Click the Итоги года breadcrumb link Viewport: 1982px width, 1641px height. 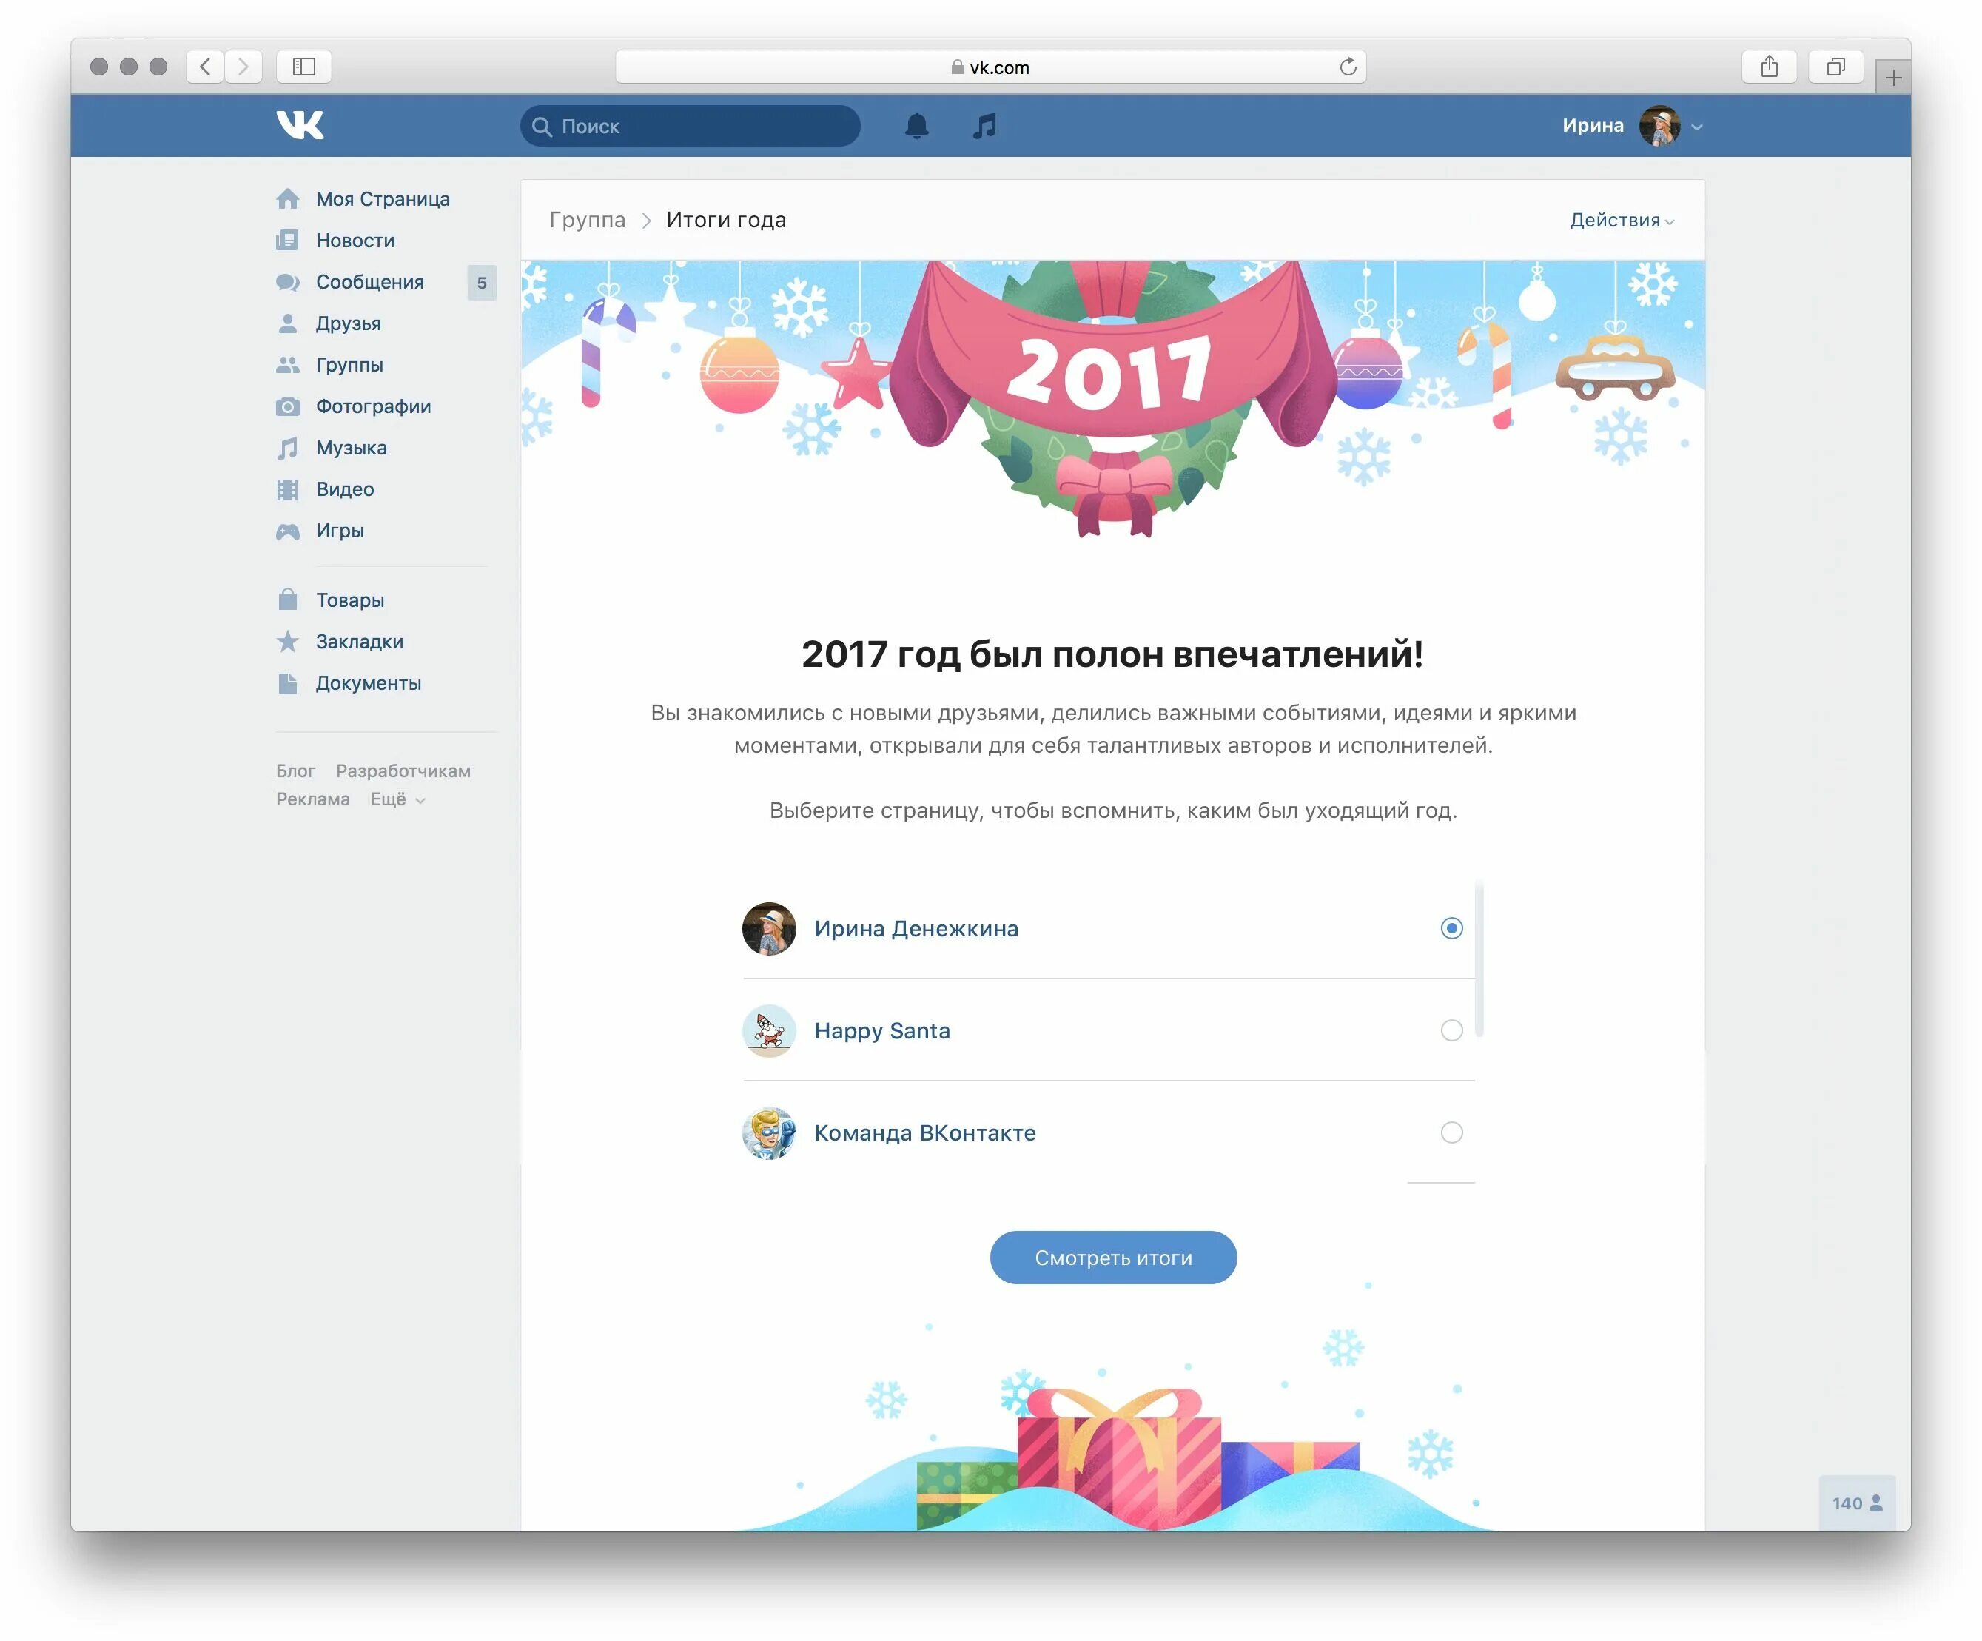[725, 219]
